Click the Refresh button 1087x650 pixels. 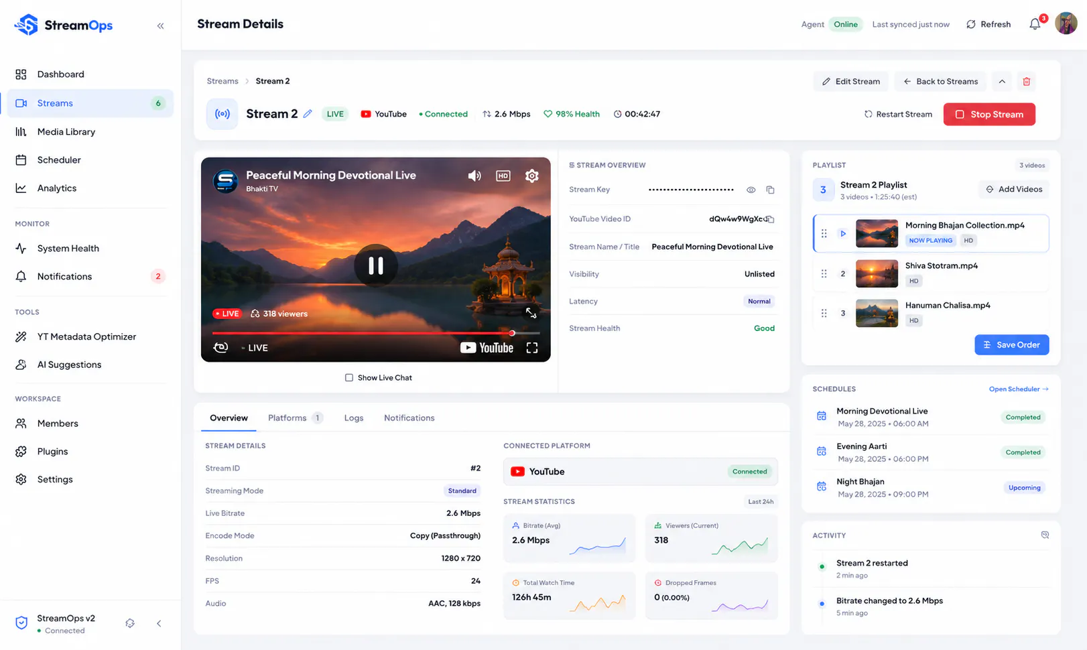988,24
